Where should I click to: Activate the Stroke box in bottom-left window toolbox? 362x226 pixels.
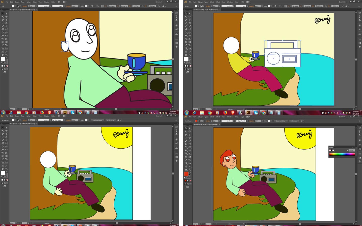[6, 175]
